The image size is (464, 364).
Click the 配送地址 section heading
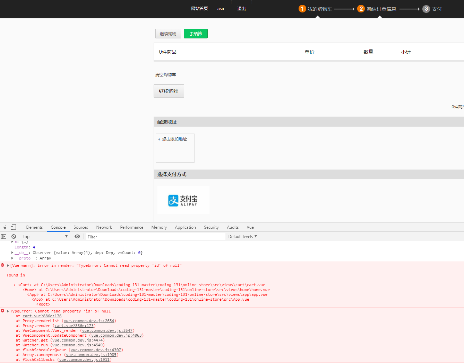(x=167, y=122)
